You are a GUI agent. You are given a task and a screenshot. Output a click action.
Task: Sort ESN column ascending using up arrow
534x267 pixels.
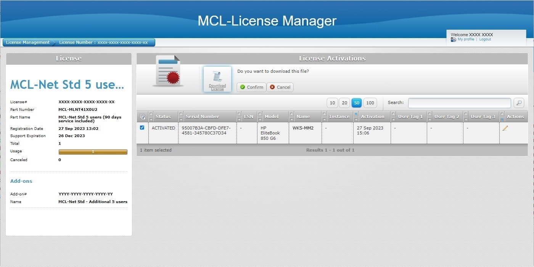(x=239, y=114)
